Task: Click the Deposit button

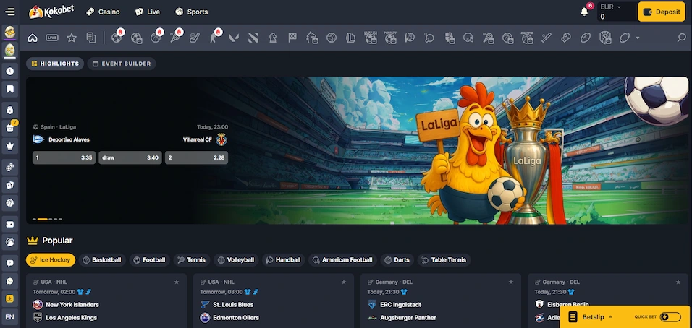Action: pos(662,12)
